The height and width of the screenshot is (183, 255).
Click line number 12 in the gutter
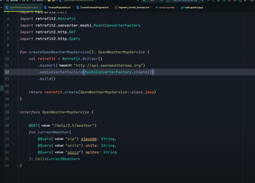point(7,72)
